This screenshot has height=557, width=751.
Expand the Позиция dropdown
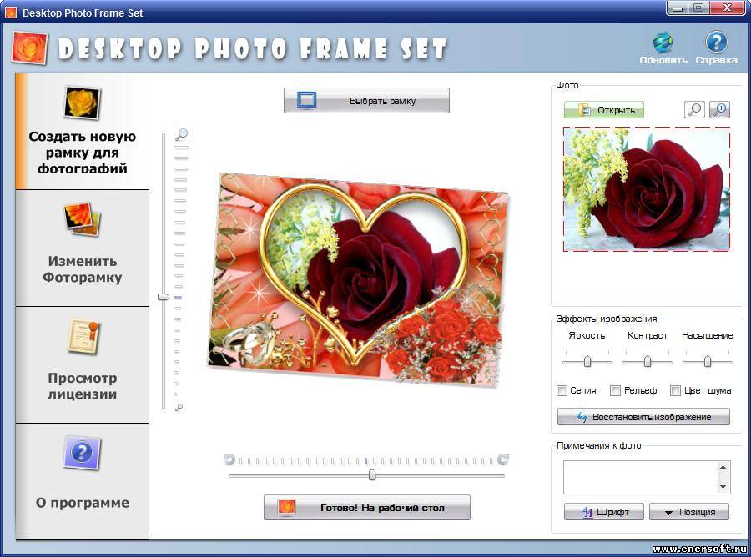pyautogui.click(x=689, y=511)
